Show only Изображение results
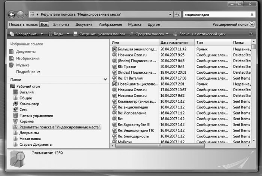This screenshot has height=176, width=262. (x=110, y=24)
